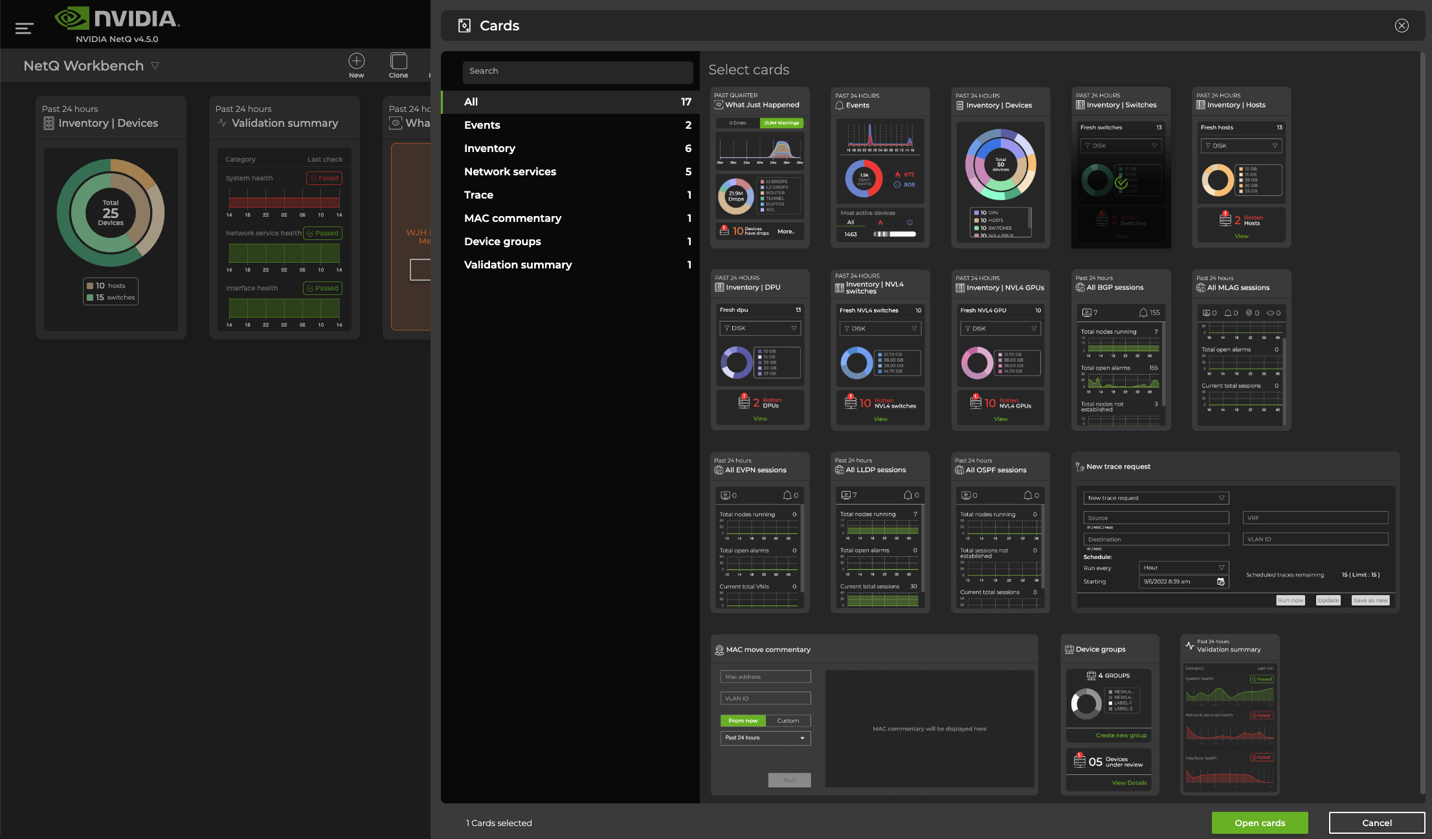Click the alarm bell icon in BGP sessions card

point(1143,313)
